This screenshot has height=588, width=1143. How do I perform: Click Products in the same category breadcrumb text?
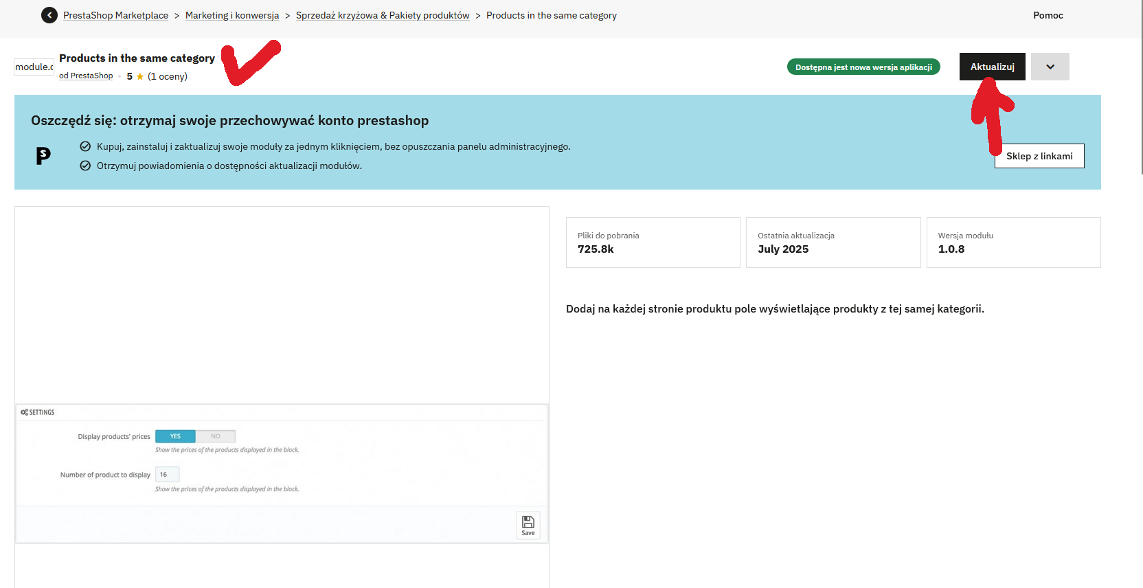coord(552,15)
